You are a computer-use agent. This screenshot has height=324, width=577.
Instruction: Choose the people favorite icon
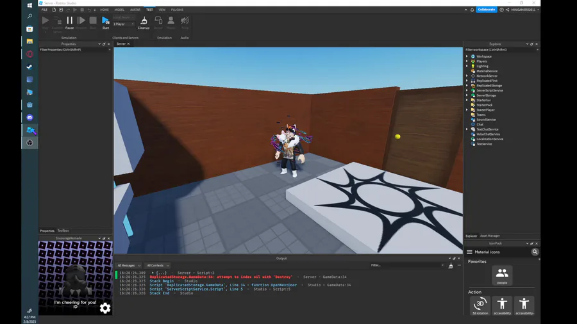pyautogui.click(x=502, y=275)
